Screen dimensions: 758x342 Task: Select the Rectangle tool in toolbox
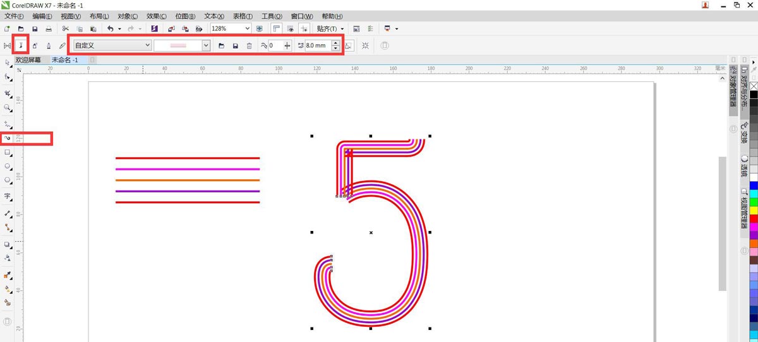click(x=8, y=153)
